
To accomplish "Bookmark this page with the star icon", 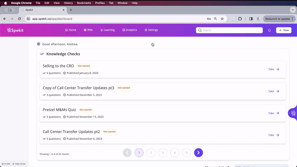I will [x=222, y=19].
